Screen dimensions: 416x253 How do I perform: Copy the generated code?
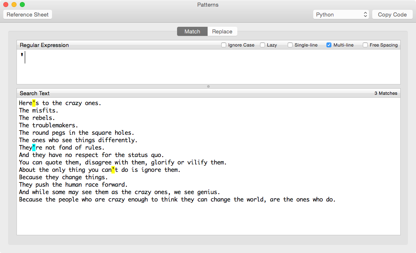(392, 14)
